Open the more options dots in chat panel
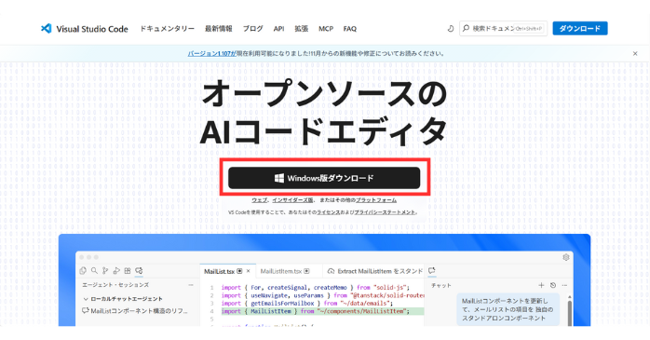The height and width of the screenshot is (340, 650). point(564,285)
